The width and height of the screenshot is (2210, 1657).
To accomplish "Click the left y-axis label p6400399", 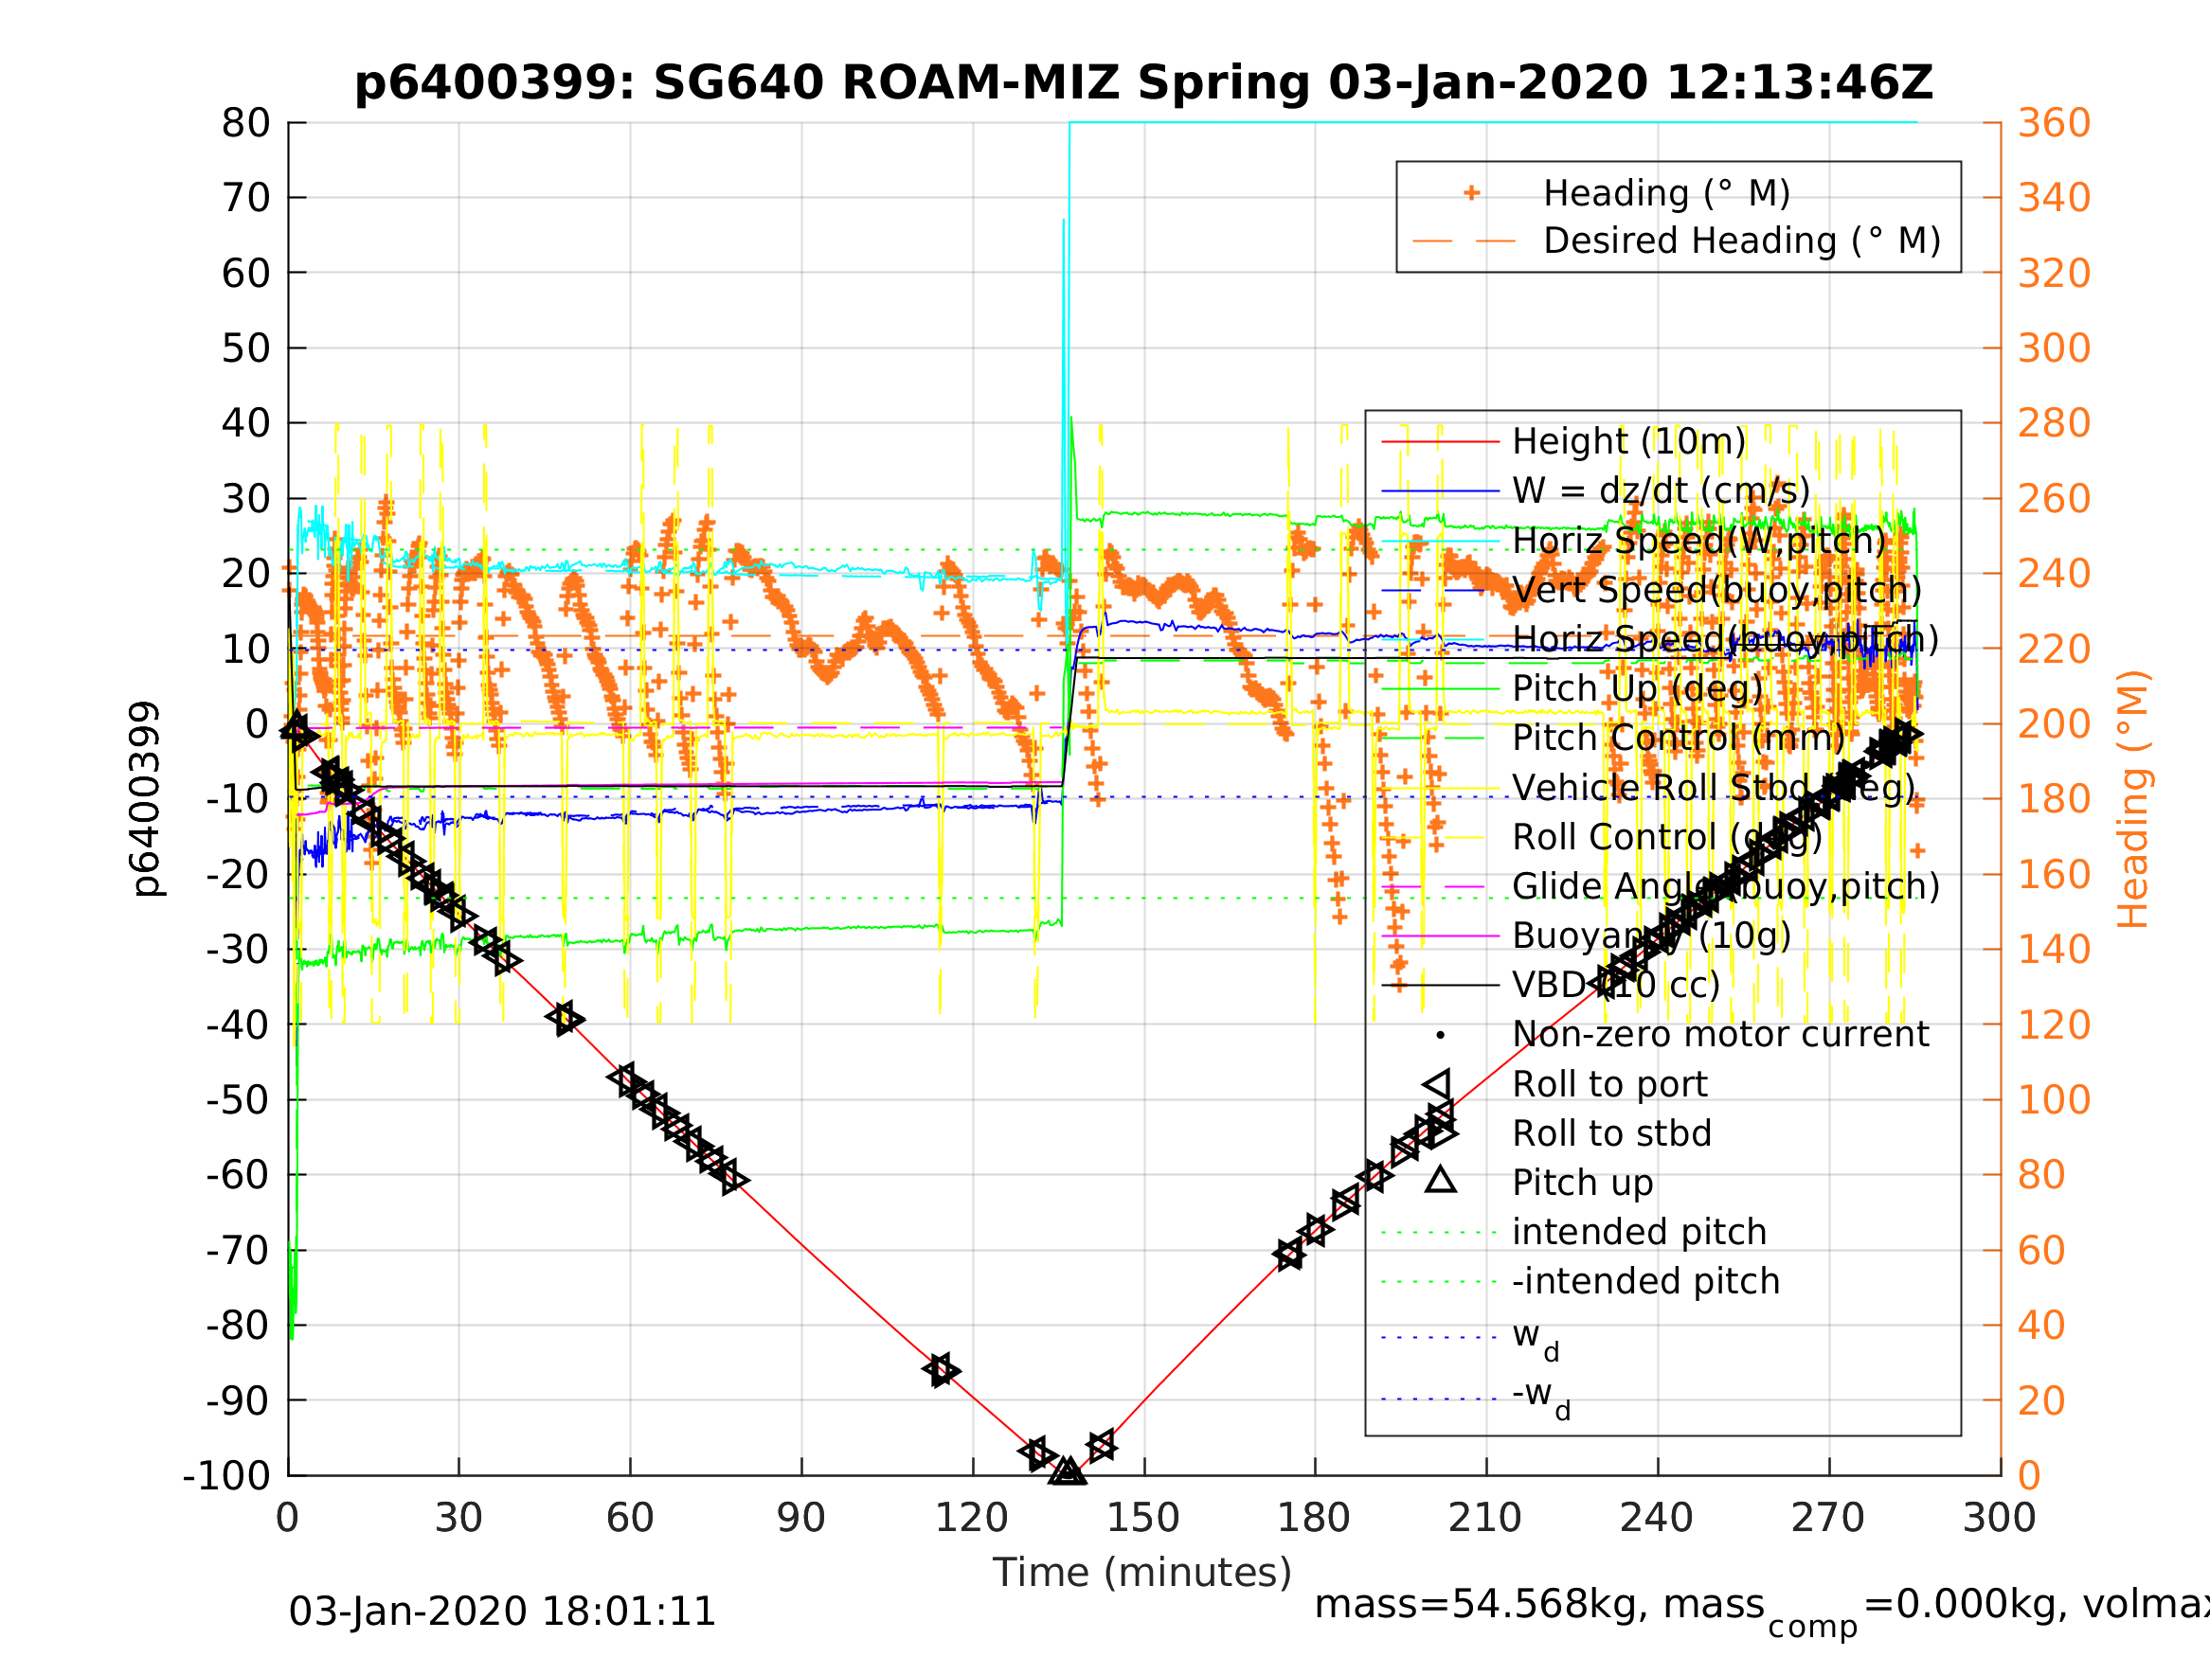I will pos(145,799).
